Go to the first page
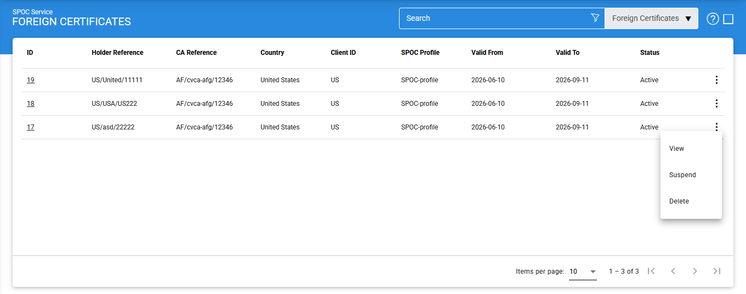The width and height of the screenshot is (746, 294). [x=651, y=271]
